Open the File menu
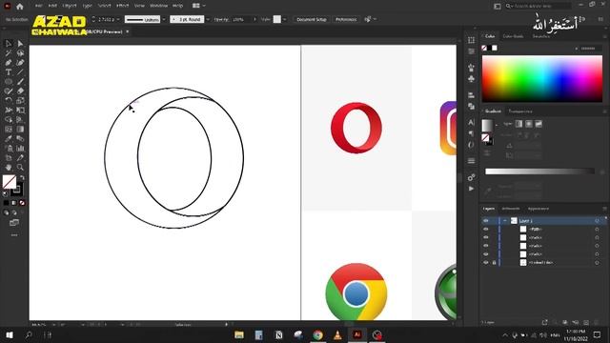This screenshot has height=343, width=610. tap(38, 6)
